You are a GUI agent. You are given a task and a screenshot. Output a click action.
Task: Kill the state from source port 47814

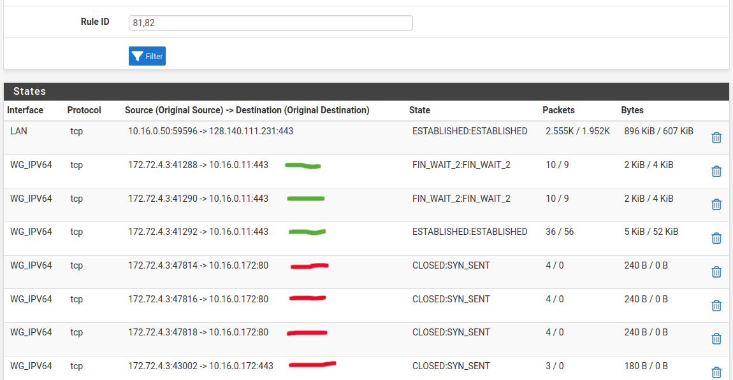(716, 272)
